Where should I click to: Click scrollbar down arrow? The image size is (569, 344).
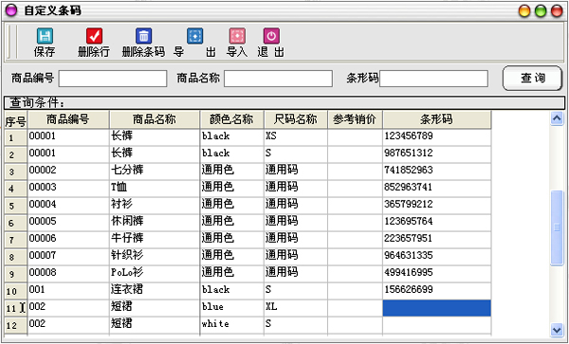click(x=557, y=330)
